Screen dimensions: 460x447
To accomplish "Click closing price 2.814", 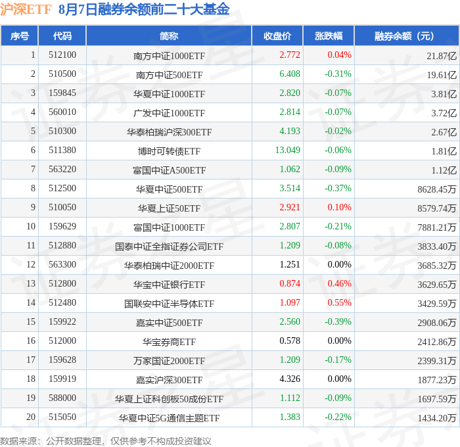I will [290, 112].
